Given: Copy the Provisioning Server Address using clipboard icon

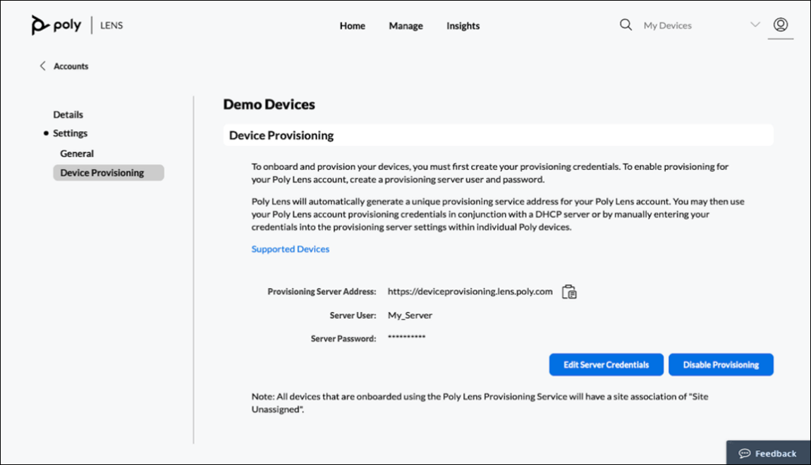Looking at the screenshot, I should pyautogui.click(x=570, y=291).
